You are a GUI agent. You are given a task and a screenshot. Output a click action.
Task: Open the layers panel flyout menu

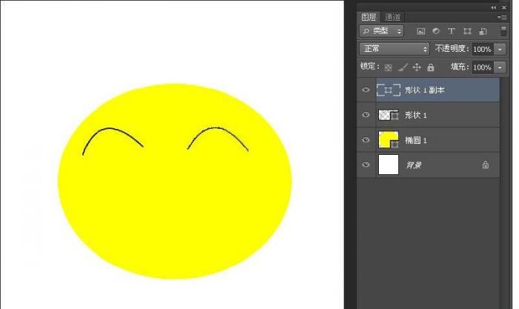click(503, 17)
